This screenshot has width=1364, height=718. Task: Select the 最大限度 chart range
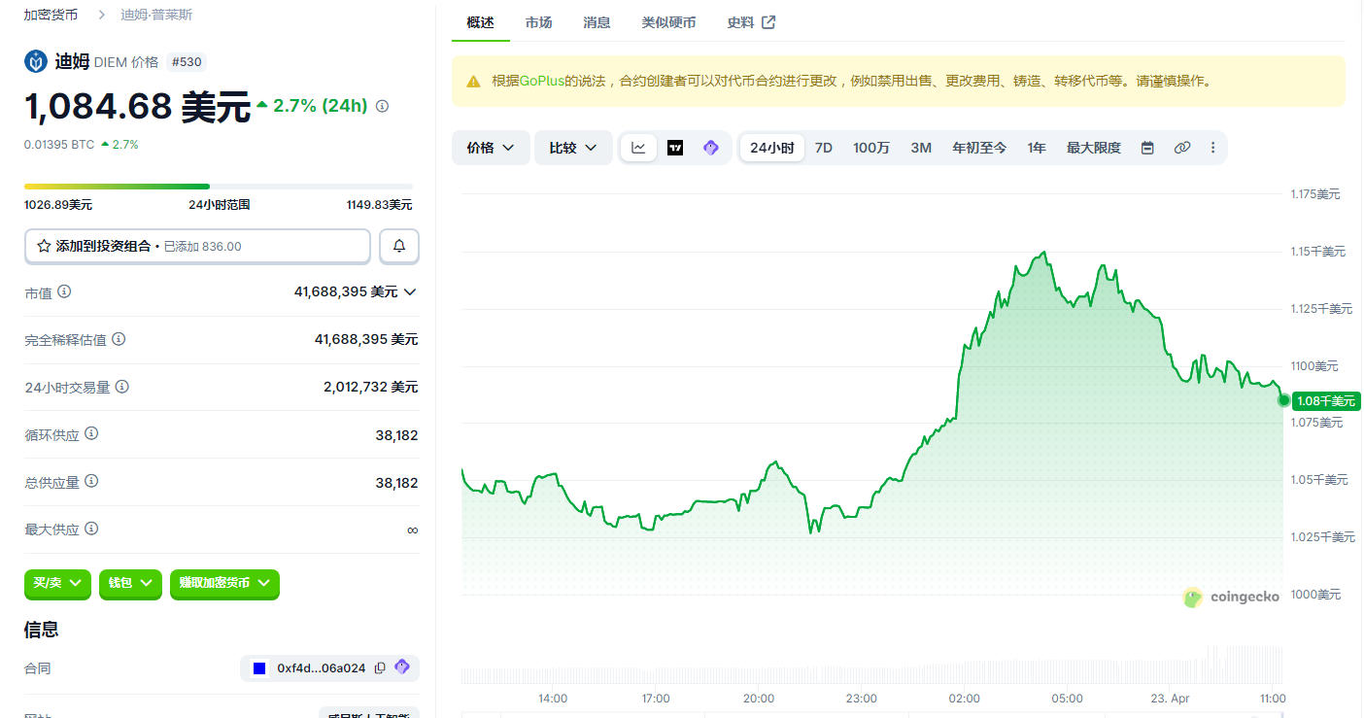(x=1094, y=148)
